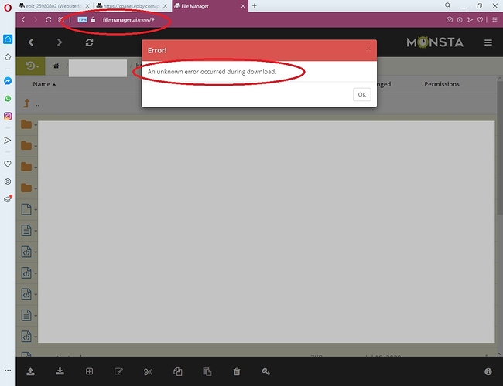Screen dimensions: 503x386
Task: Click browser search tabs magnifier icon
Action: pyautogui.click(x=448, y=5)
